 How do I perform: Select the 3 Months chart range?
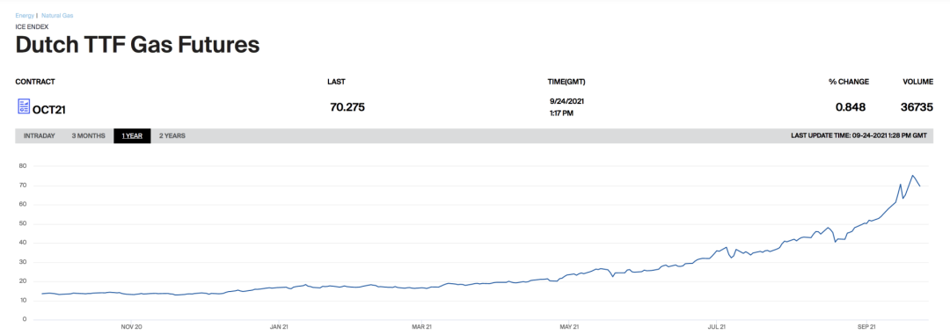pyautogui.click(x=89, y=135)
